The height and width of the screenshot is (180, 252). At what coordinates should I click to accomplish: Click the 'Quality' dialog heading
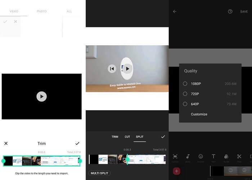(190, 71)
